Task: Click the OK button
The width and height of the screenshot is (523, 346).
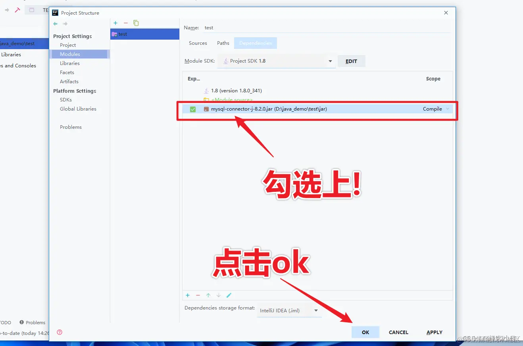Action: tap(365, 333)
